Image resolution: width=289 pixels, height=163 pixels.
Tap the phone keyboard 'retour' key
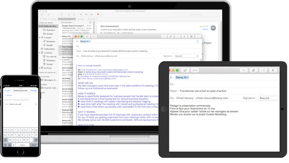[x=34, y=145]
